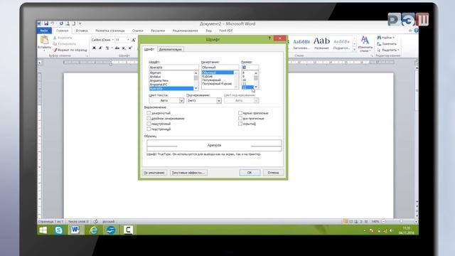Click the Word icon in the taskbar
This screenshot has height=256, width=455.
[75, 230]
